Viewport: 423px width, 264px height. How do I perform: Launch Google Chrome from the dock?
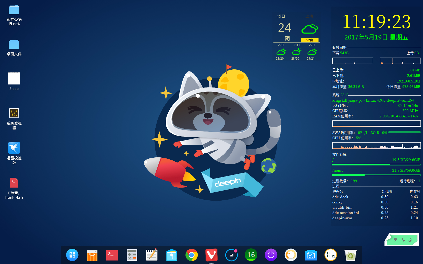tap(192, 255)
